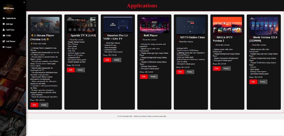Edit the Smarters Pro 1.1 app
This screenshot has width=284, height=136.
(x=107, y=60)
